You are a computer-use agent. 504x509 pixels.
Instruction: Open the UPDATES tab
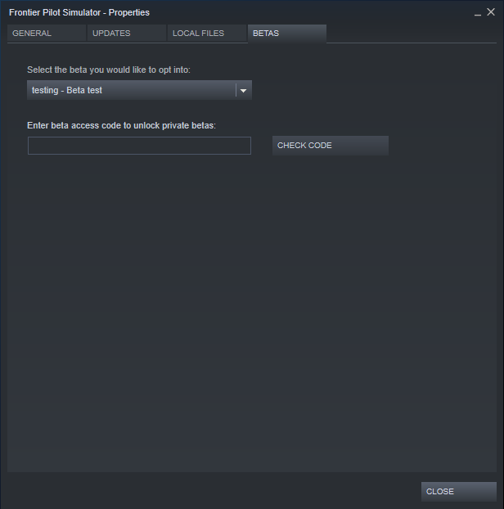[x=127, y=33]
